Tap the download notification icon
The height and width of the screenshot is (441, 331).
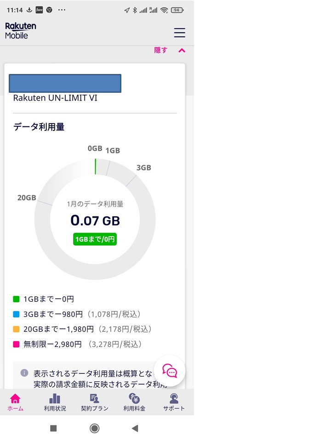pos(29,10)
